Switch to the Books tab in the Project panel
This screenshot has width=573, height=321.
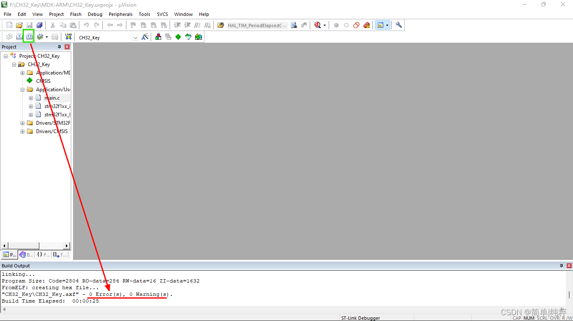pyautogui.click(x=26, y=254)
